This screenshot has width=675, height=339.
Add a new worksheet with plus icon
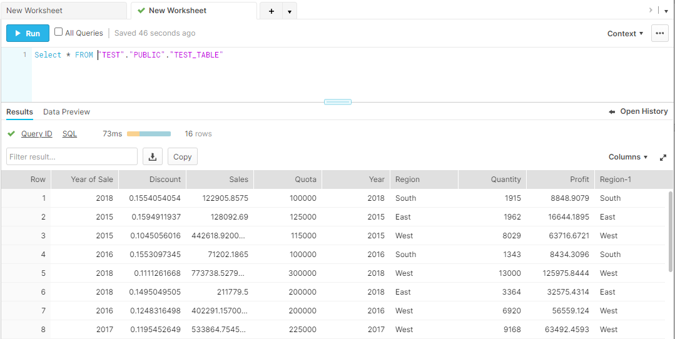272,11
